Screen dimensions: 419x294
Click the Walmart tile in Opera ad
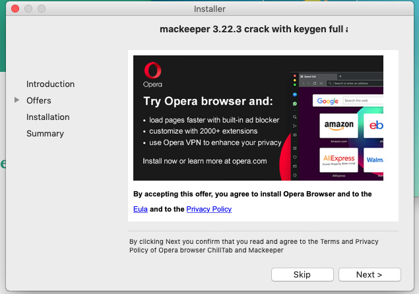pyautogui.click(x=373, y=160)
